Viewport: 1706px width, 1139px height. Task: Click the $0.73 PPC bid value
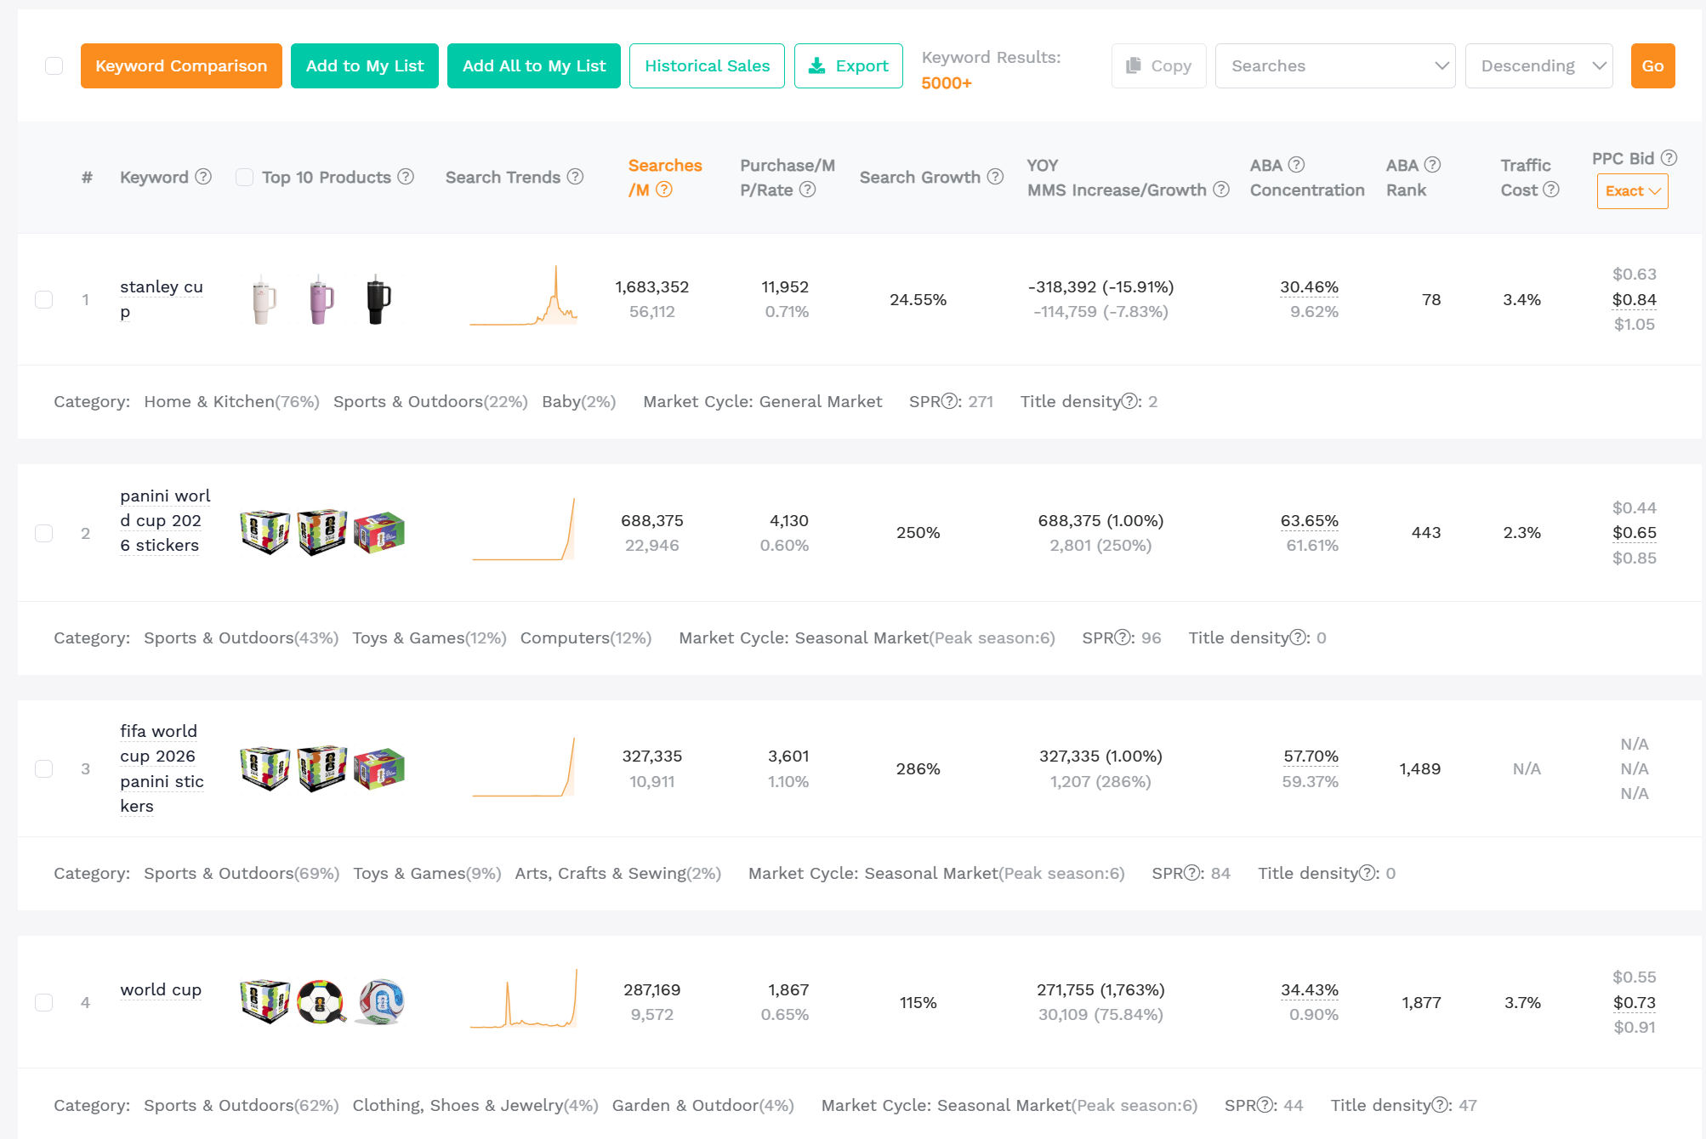(x=1634, y=1002)
